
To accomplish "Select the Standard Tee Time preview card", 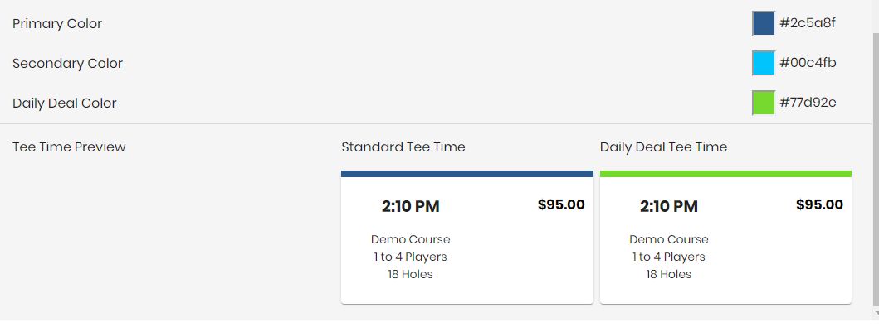I will pos(467,237).
